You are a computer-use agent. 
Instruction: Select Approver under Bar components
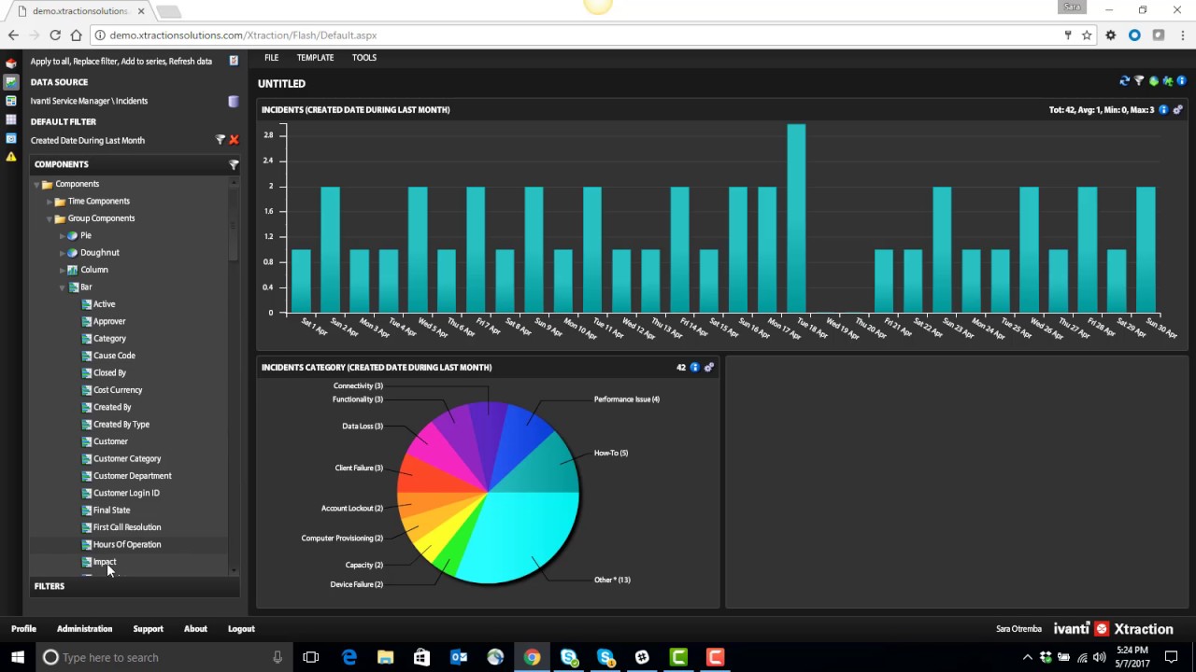109,321
